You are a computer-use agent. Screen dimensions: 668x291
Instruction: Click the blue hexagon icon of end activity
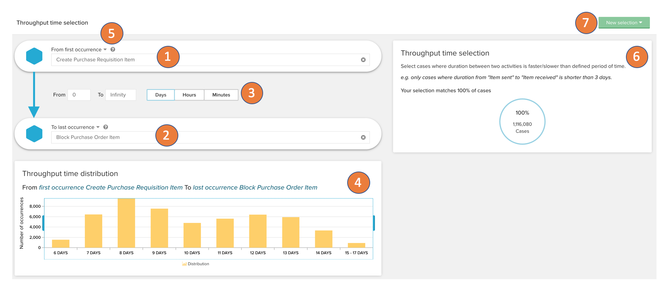(34, 134)
